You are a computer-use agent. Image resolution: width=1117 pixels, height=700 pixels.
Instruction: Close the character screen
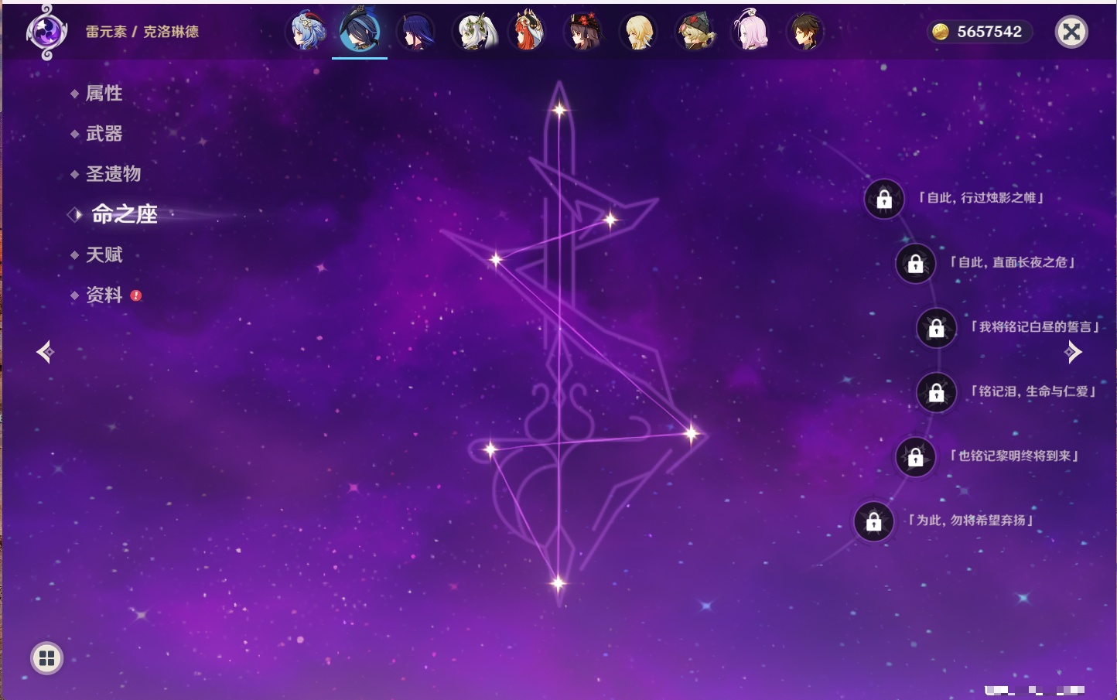coord(1071,32)
